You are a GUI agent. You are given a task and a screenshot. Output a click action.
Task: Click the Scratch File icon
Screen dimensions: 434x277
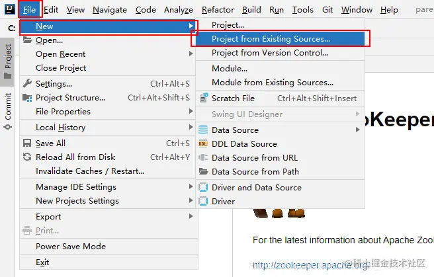[204, 98]
